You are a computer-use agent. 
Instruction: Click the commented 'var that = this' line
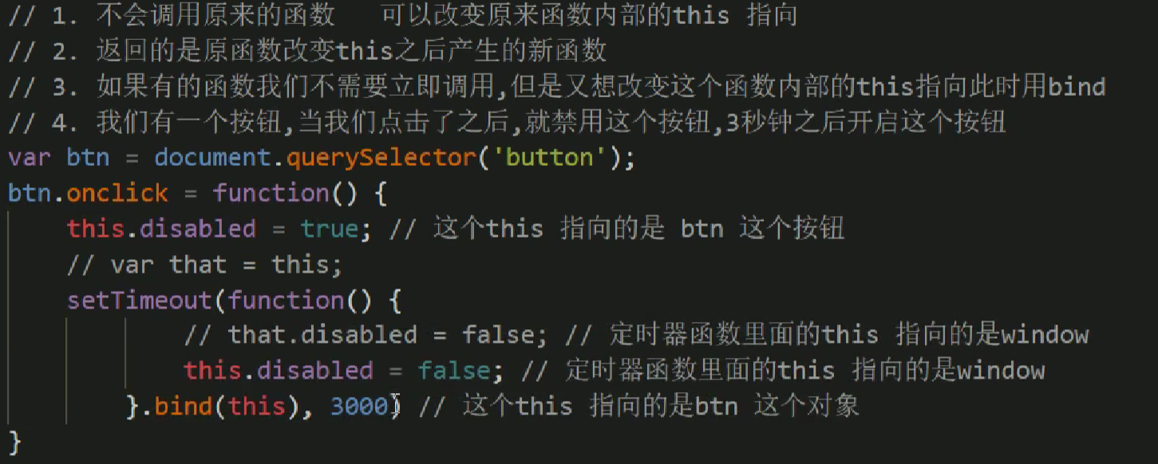point(204,265)
